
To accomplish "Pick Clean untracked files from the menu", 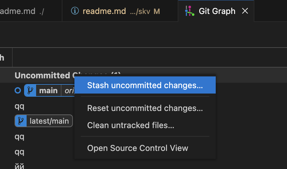I will pyautogui.click(x=131, y=125).
